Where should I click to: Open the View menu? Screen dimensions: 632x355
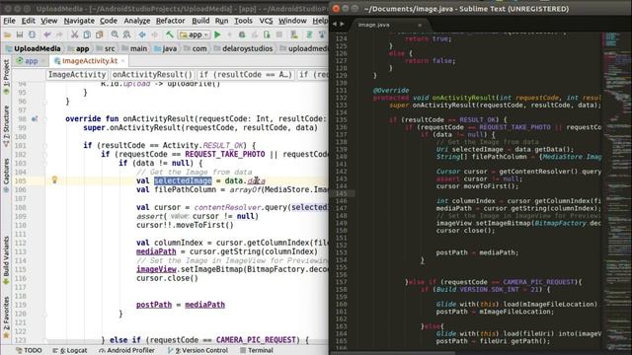coord(49,21)
